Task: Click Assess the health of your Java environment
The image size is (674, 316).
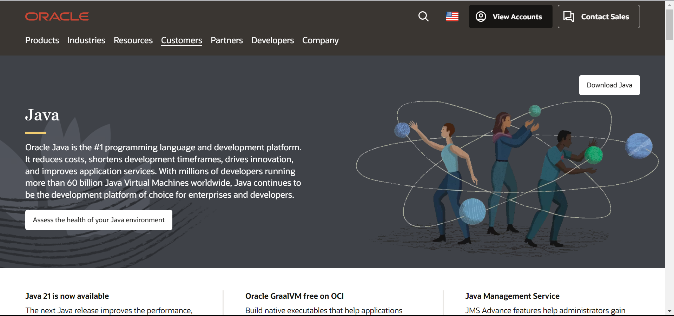Action: coord(99,220)
